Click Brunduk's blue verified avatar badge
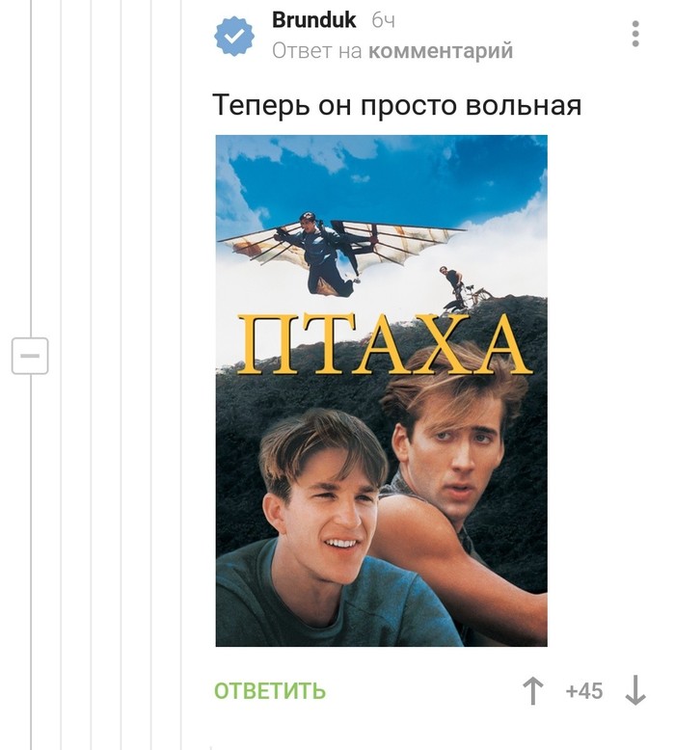The height and width of the screenshot is (750, 675). tap(234, 36)
